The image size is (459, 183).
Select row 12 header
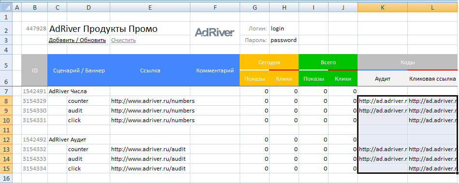coord(6,140)
